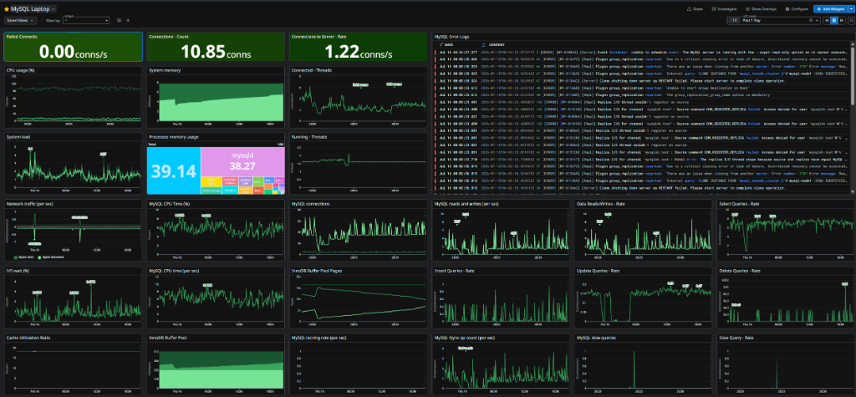This screenshot has height=397, width=856.
Task: Click the Share button
Action: coord(695,9)
